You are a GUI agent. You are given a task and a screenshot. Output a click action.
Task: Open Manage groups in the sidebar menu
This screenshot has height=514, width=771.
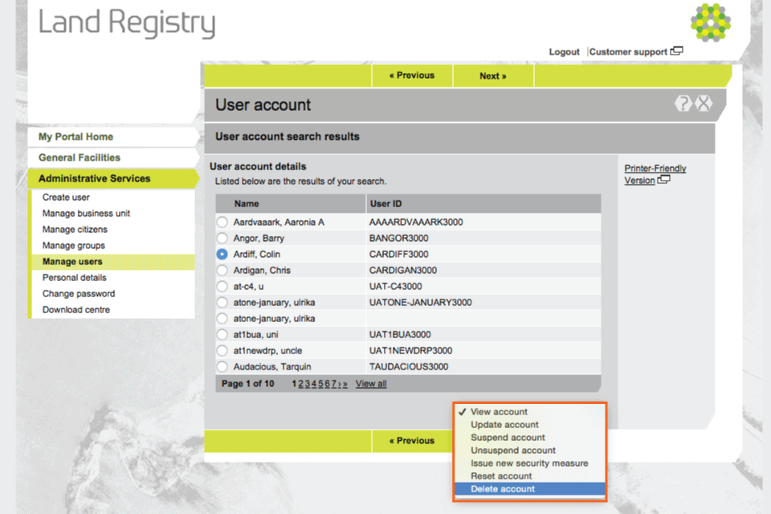74,246
